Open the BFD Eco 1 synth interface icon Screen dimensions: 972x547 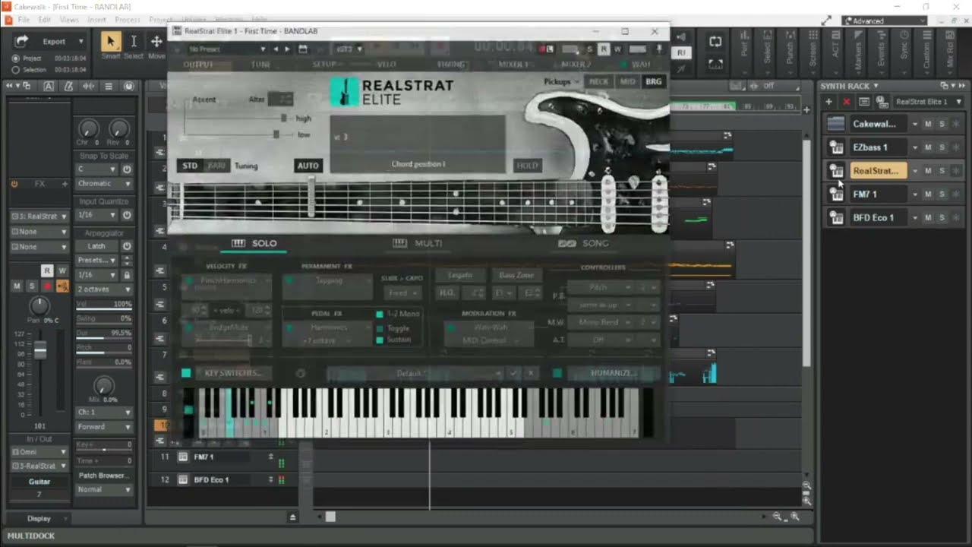836,218
